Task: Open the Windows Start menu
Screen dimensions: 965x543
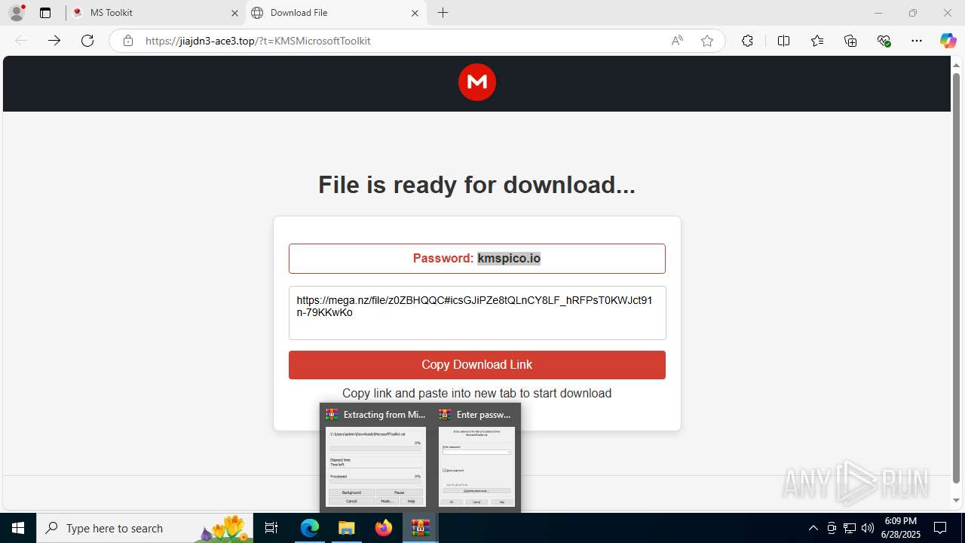Action: point(18,528)
